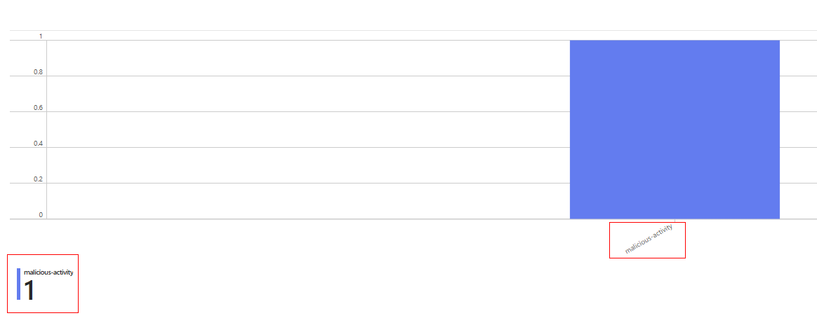The width and height of the screenshot is (817, 318).
Task: Click the x-axis tick mark below the bar
Action: click(675, 221)
